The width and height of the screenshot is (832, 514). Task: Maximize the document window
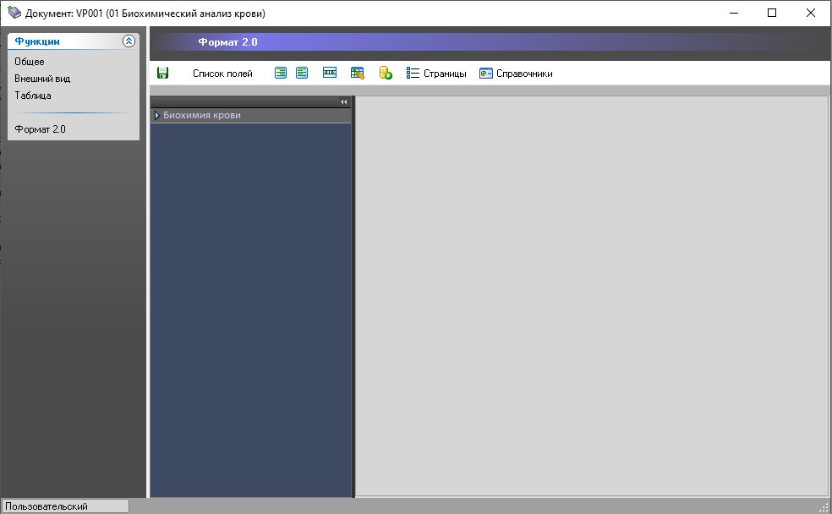(x=771, y=13)
